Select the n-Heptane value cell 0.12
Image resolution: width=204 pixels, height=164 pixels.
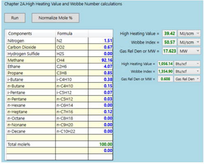coord(100,112)
